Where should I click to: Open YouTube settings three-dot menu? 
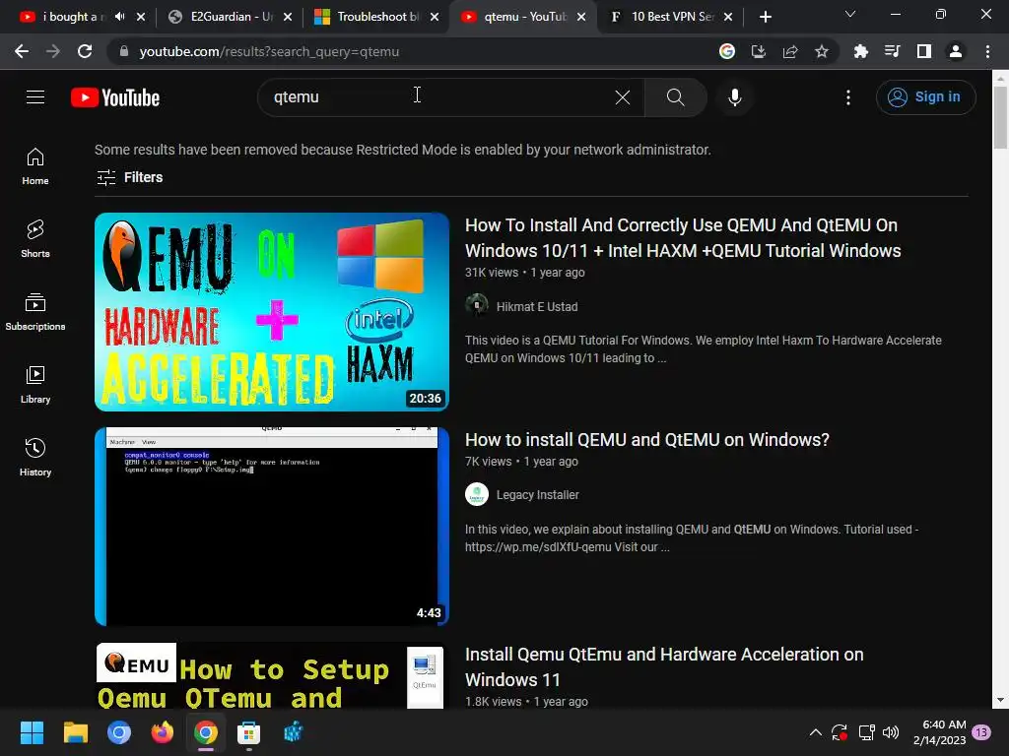(x=848, y=97)
